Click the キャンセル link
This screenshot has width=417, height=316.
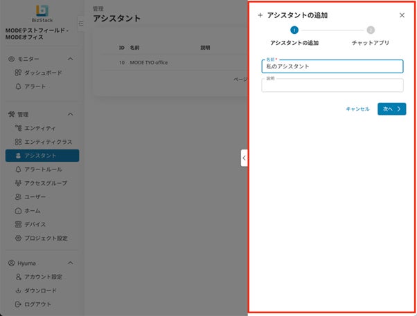tap(357, 109)
